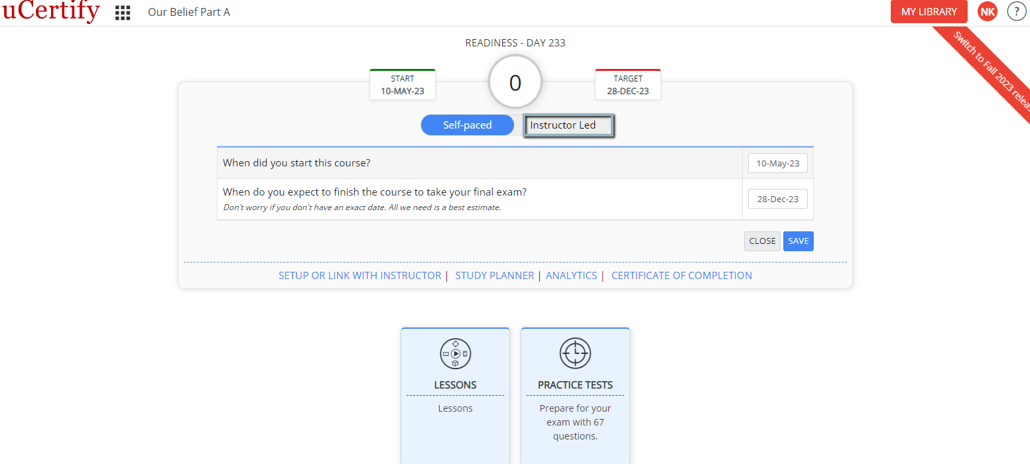Edit the expected finish date field 28-Dec-23
Viewport: 1030px width, 464px height.
tap(778, 200)
